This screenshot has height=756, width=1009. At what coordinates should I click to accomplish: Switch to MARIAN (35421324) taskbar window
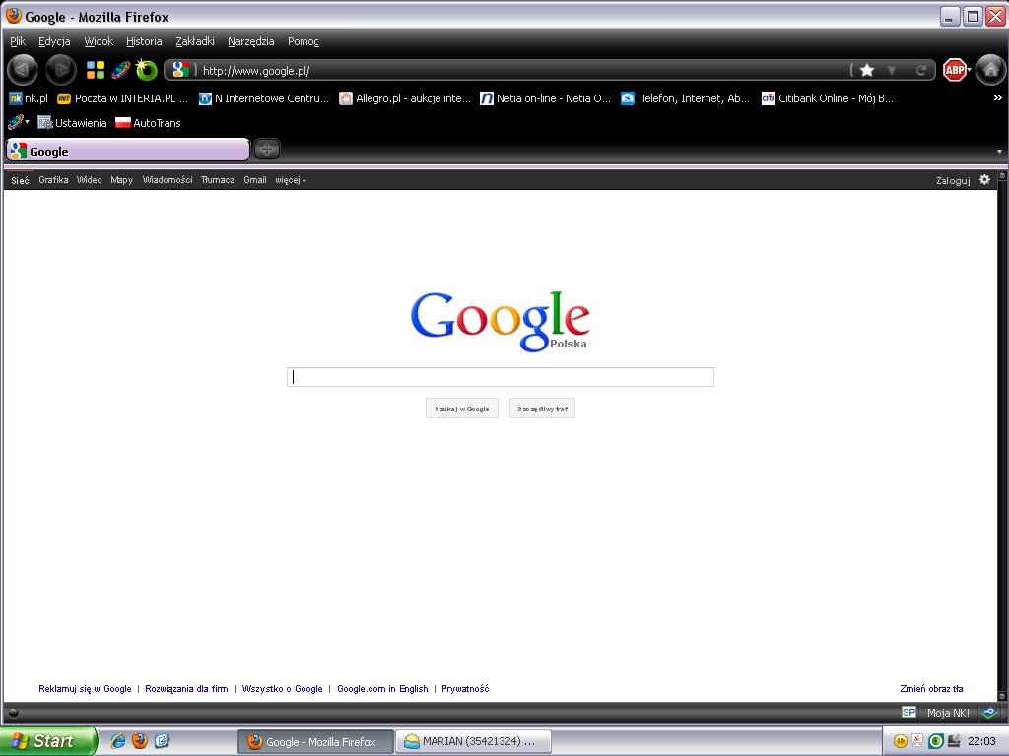(x=473, y=741)
